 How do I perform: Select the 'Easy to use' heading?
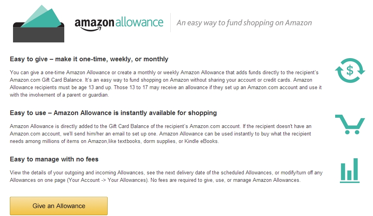tap(113, 113)
